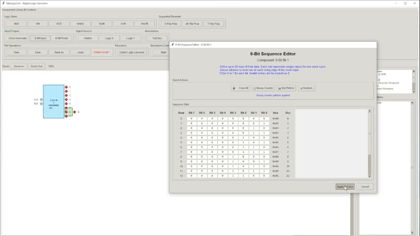Image resolution: width=420 pixels, height=236 pixels.
Task: Click the 'Component: 8-Bit IN 1' subtitle
Action: 273,60
